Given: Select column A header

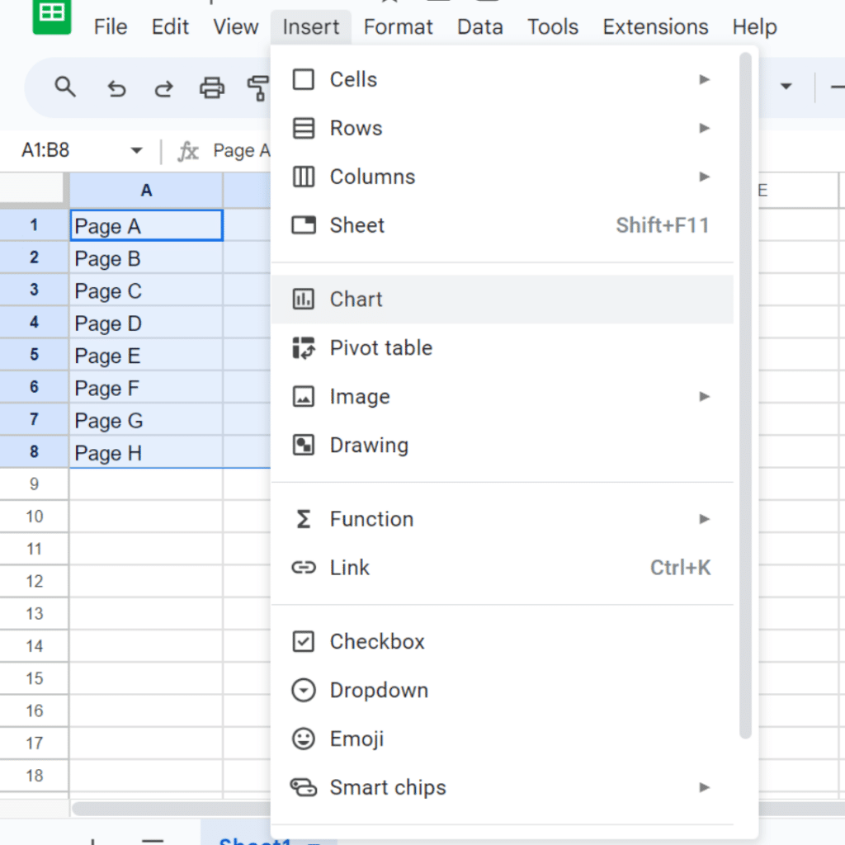Looking at the screenshot, I should (146, 191).
